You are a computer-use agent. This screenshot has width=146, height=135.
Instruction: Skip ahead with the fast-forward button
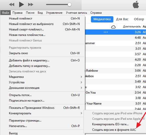pyautogui.click(x=31, y=4)
